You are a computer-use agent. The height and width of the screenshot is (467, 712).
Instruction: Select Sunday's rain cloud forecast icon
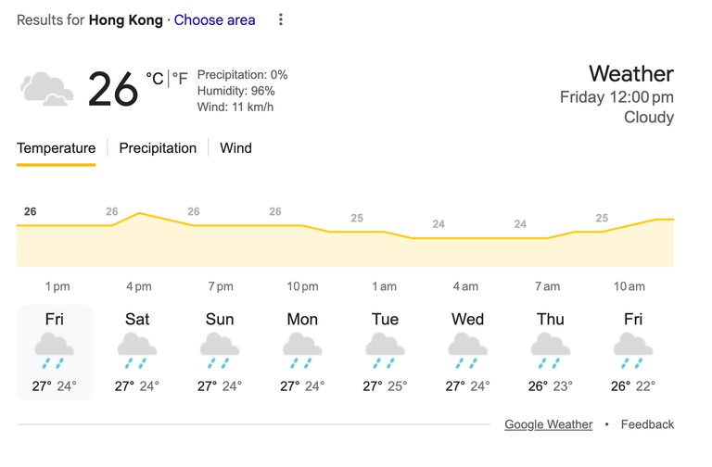(x=220, y=350)
